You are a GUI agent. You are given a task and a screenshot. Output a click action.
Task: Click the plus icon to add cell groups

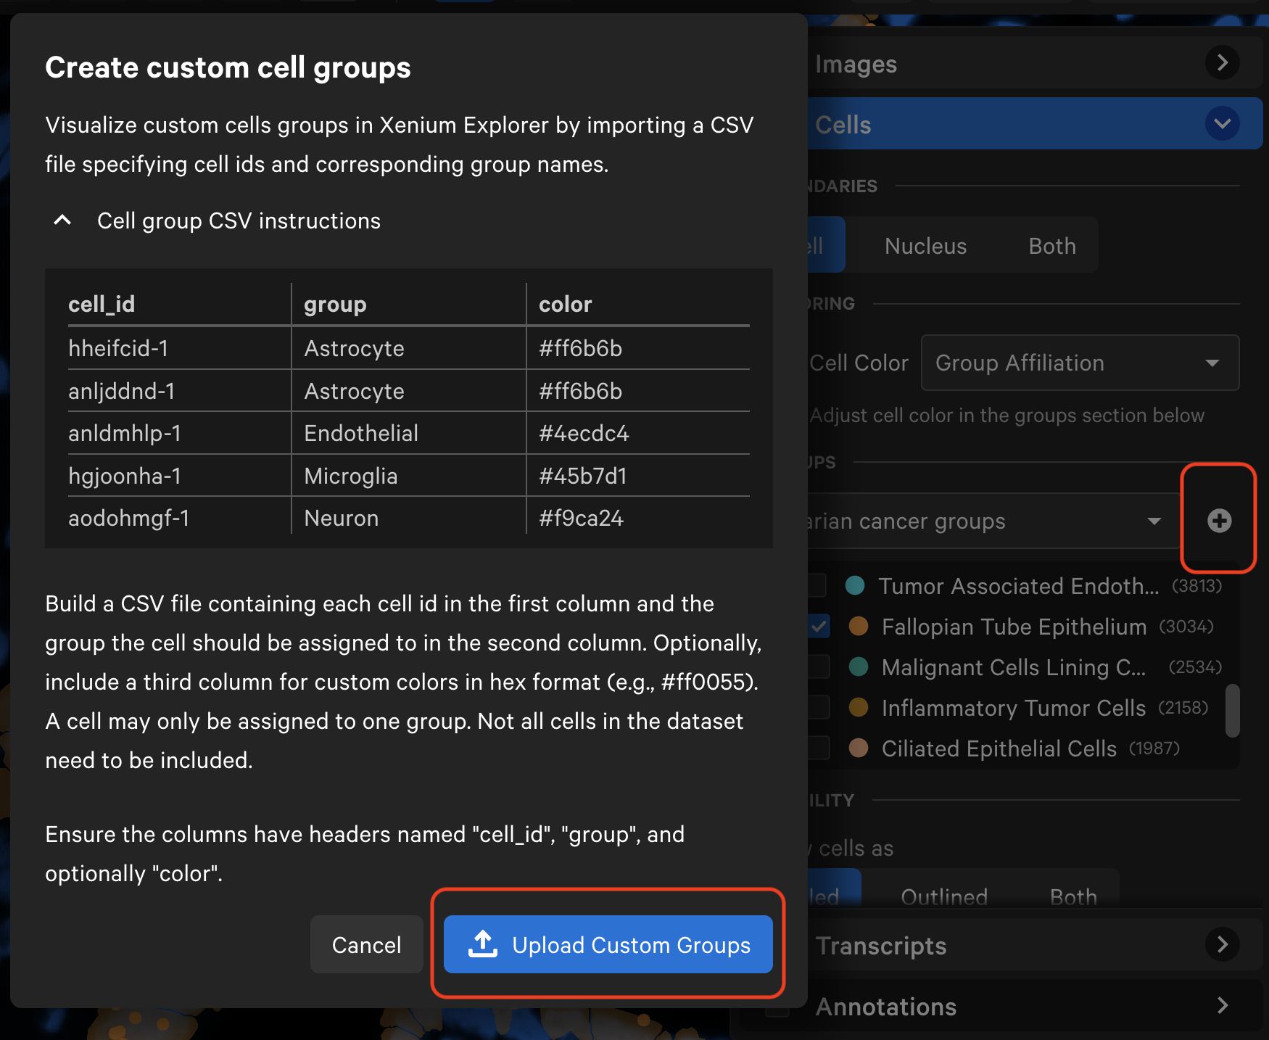[1219, 521]
